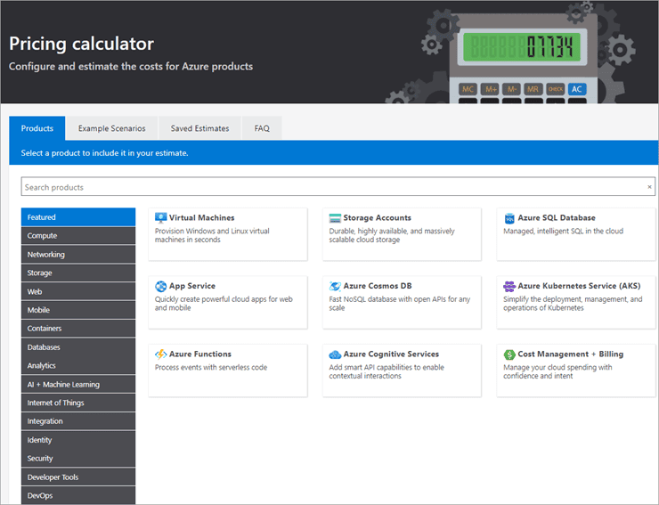This screenshot has width=659, height=505.
Task: Click the Azure Cosmos DB planet icon
Action: [335, 287]
